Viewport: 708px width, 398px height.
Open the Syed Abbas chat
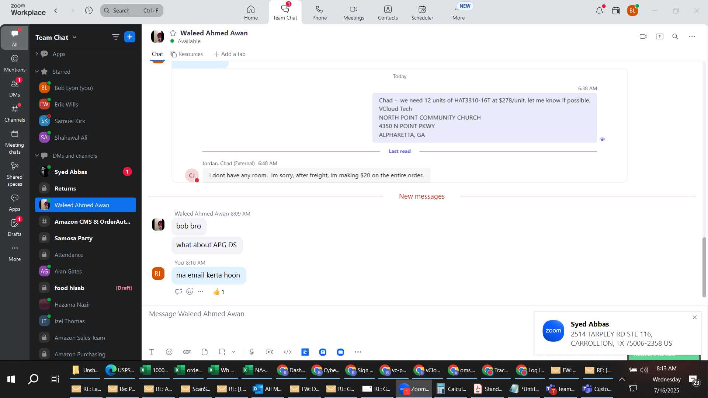click(86, 172)
